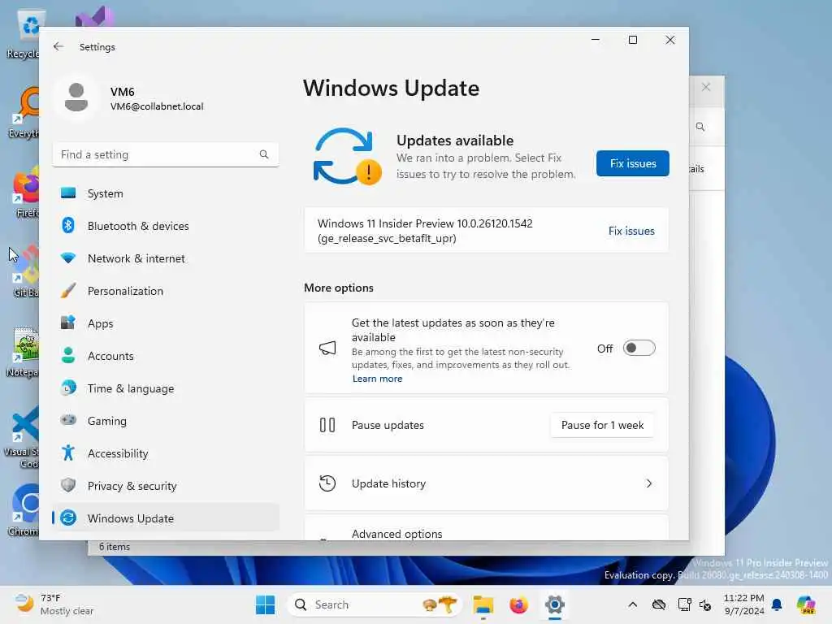Open Firefox from the taskbar
This screenshot has height=624, width=832.
tap(518, 604)
